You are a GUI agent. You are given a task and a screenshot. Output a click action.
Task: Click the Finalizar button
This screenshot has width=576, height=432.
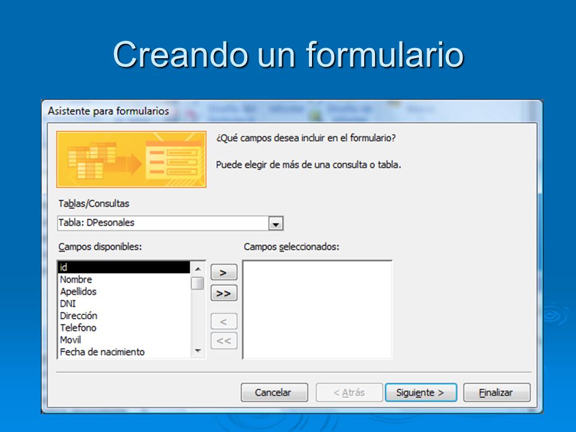(497, 392)
